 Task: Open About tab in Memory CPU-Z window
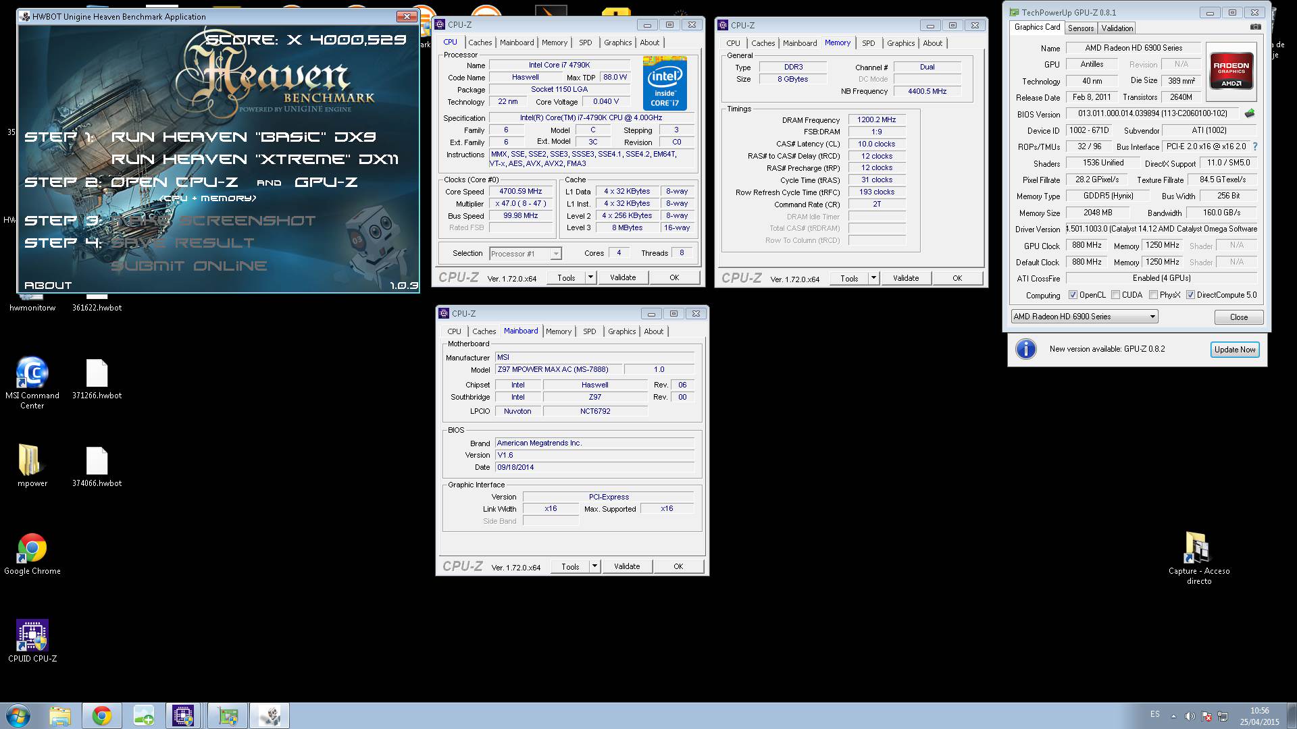(x=932, y=43)
